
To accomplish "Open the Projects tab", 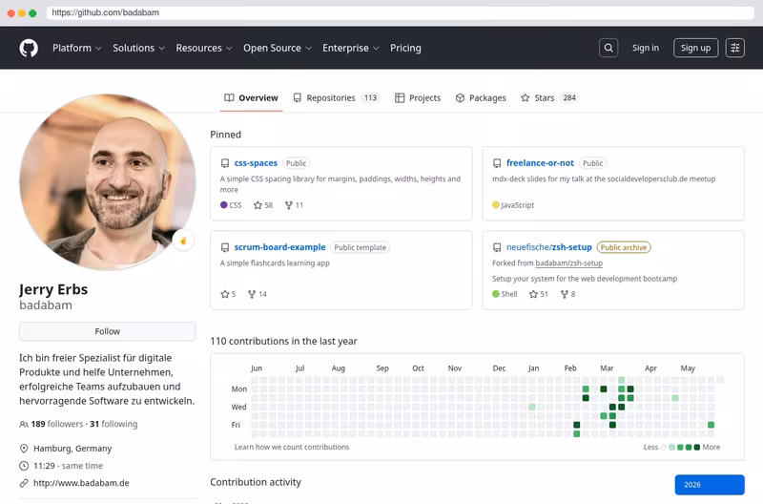I will (418, 98).
